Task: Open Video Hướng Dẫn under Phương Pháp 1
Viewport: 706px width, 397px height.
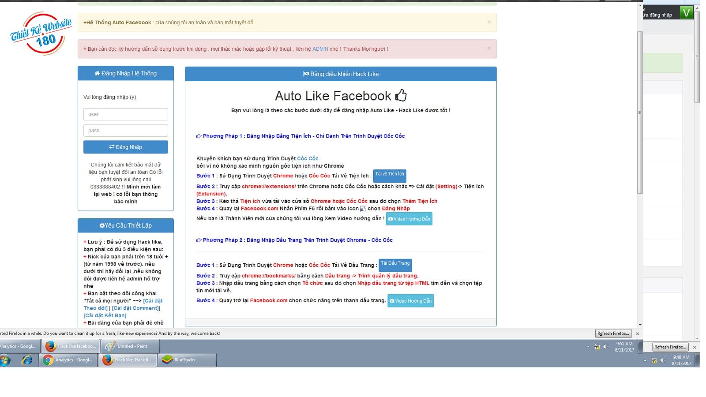Action: (x=409, y=219)
